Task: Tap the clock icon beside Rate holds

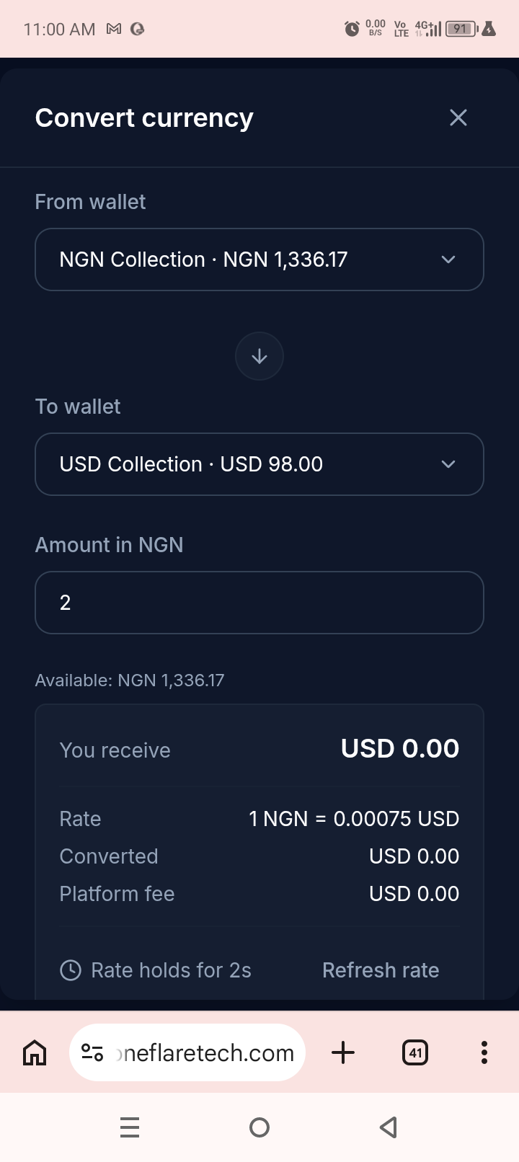Action: (71, 970)
